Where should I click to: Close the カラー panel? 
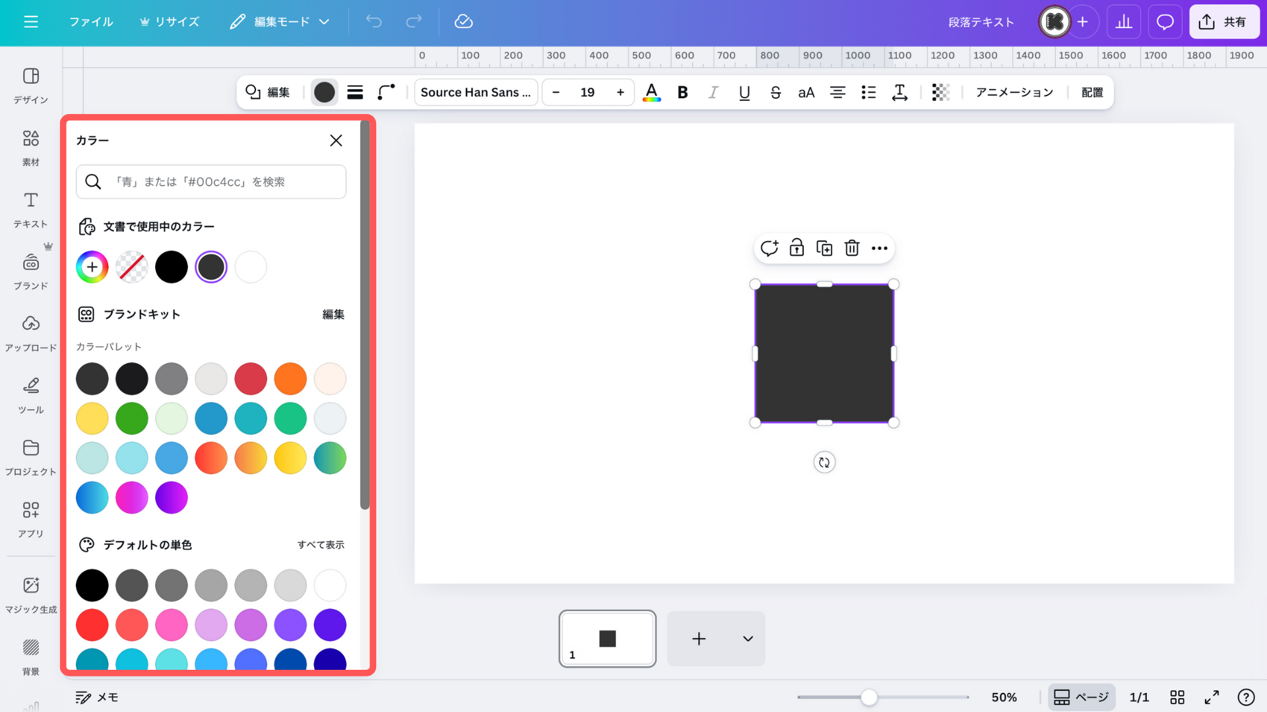336,140
